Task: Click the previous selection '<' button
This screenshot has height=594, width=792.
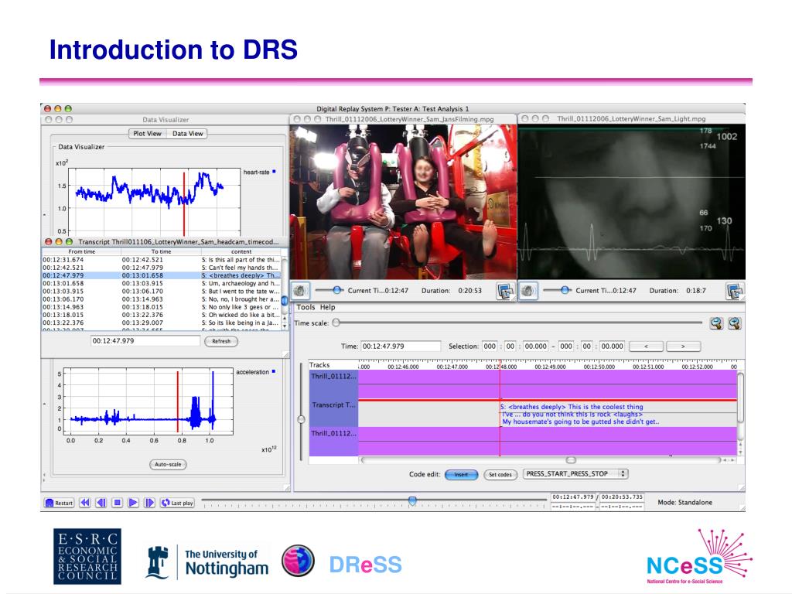Action: (646, 346)
